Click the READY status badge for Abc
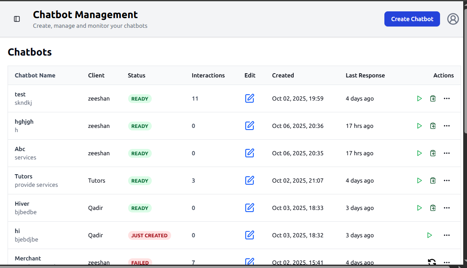 [x=140, y=153]
